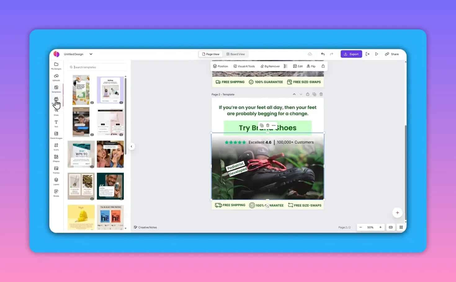Open the Layers panel
The height and width of the screenshot is (282, 456).
click(x=56, y=181)
